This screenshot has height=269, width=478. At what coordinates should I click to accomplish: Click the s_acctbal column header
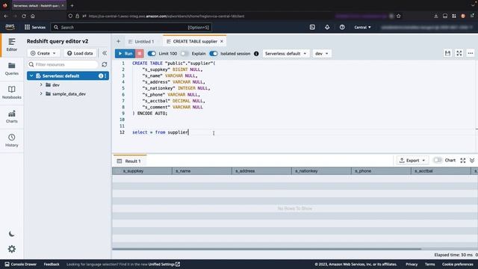pyautogui.click(x=441, y=171)
